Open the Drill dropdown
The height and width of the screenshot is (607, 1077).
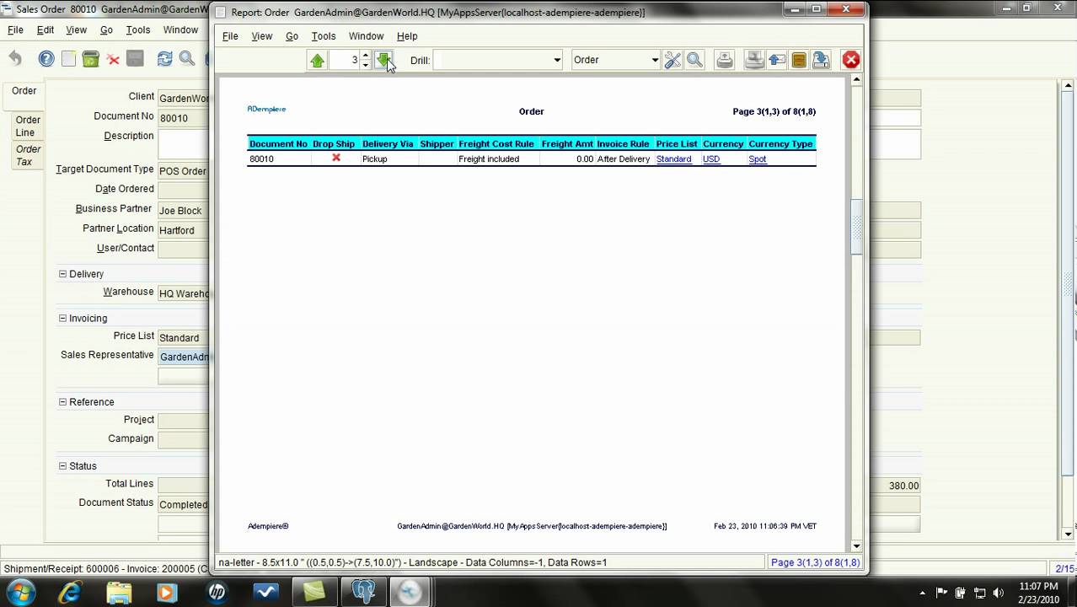556,60
